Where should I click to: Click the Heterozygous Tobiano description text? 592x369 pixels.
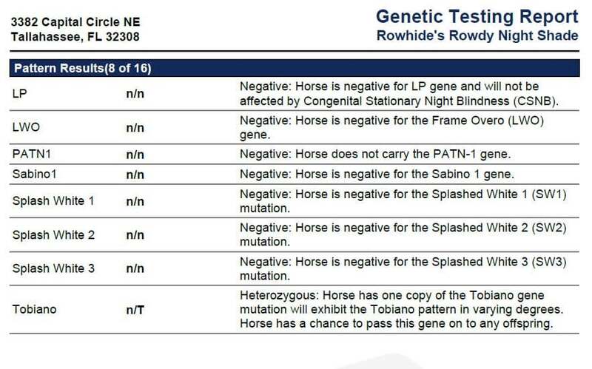pos(402,309)
